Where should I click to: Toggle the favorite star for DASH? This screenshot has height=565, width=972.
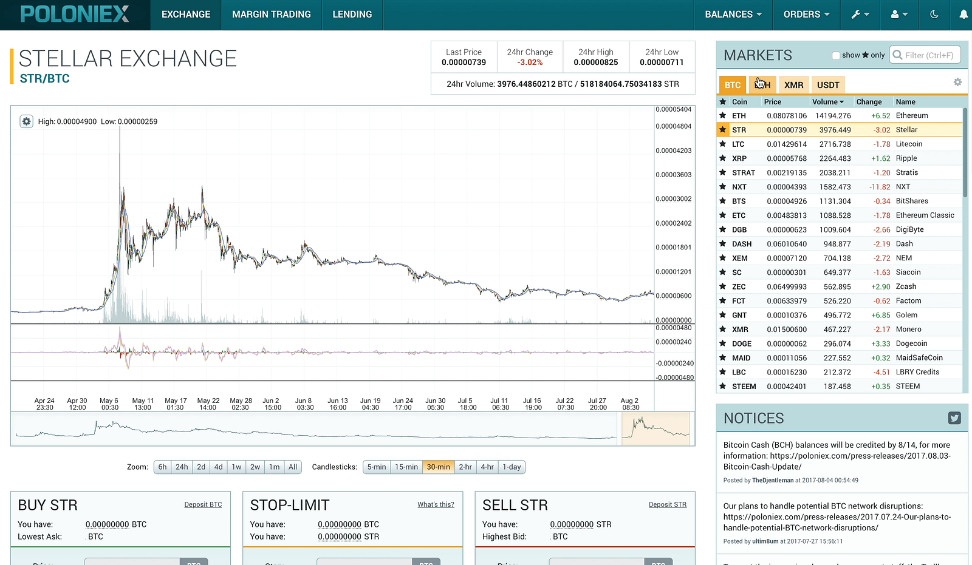coord(723,244)
